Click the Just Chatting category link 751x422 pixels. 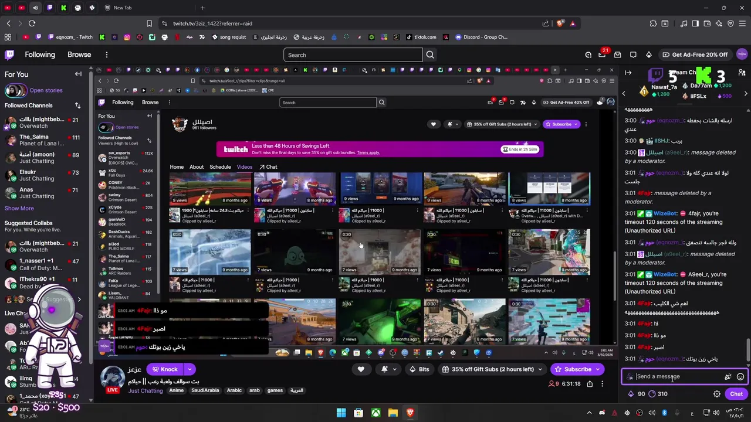[146, 391]
